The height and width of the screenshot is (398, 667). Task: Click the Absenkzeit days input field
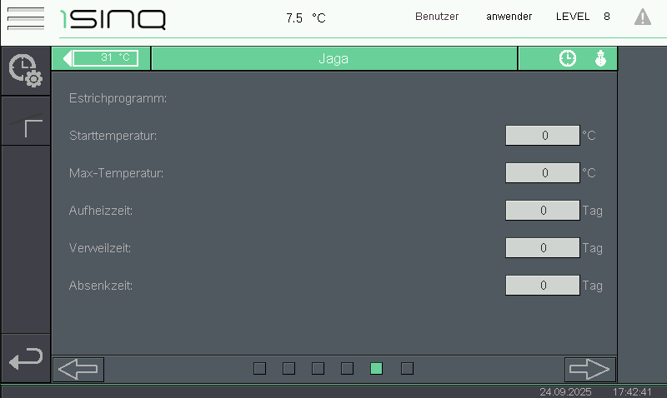(542, 285)
